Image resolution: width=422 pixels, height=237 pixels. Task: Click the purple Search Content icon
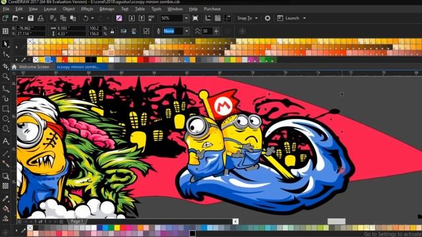[x=119, y=18]
